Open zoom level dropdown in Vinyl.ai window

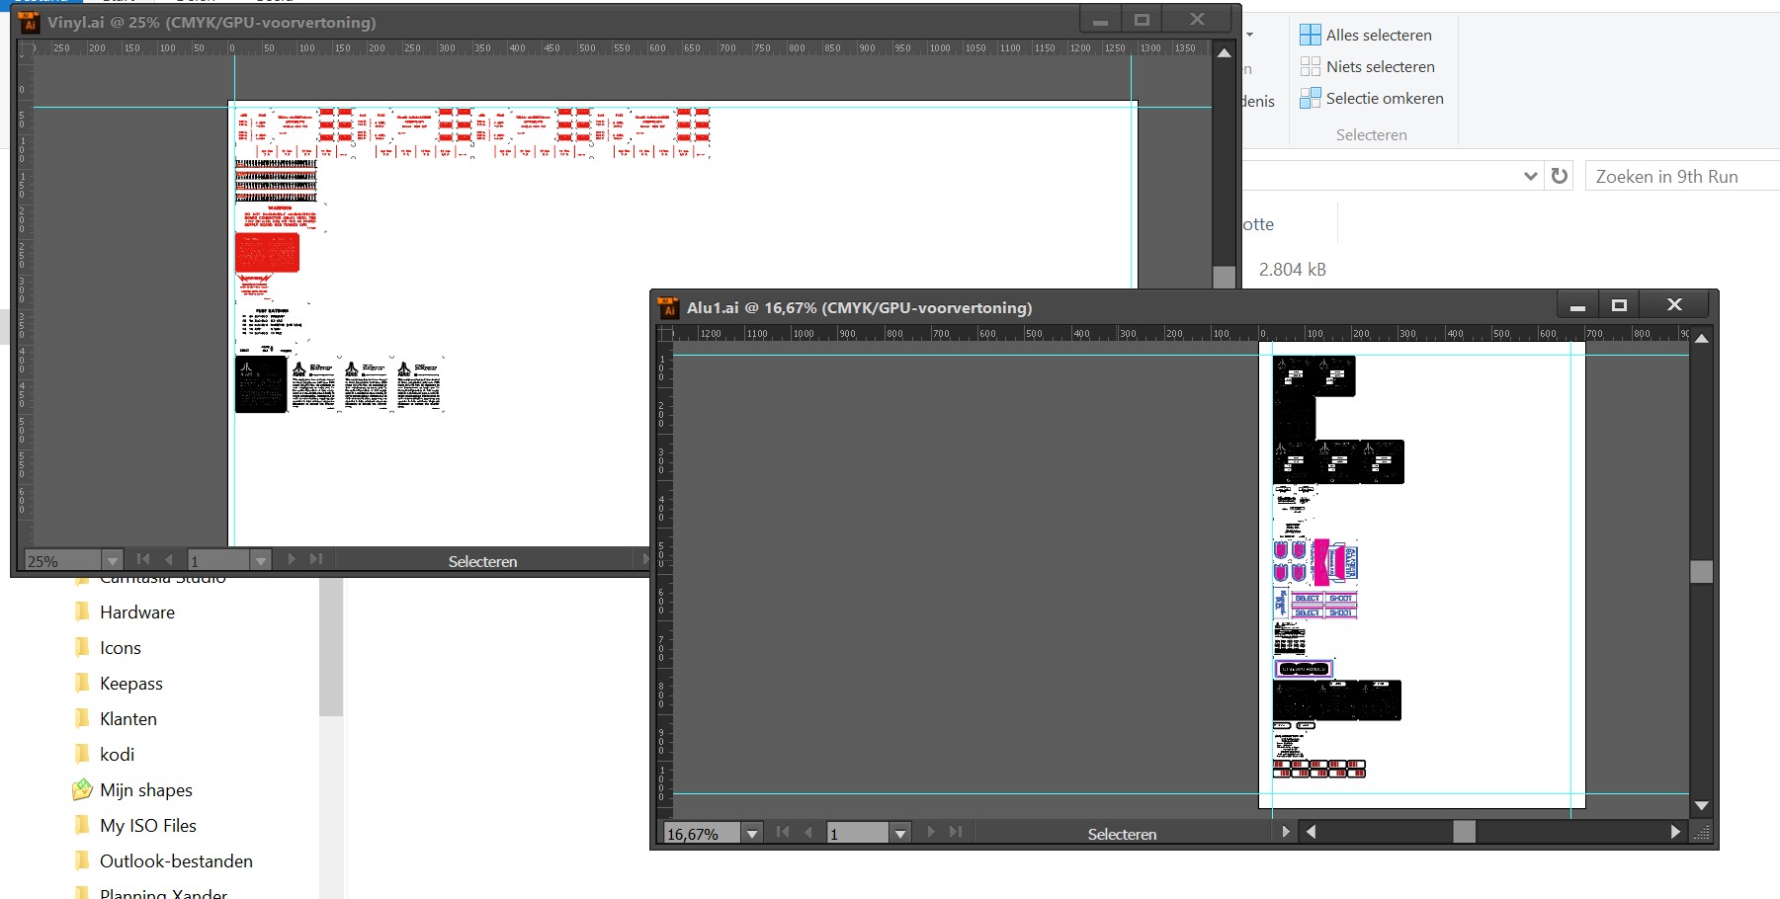113,561
